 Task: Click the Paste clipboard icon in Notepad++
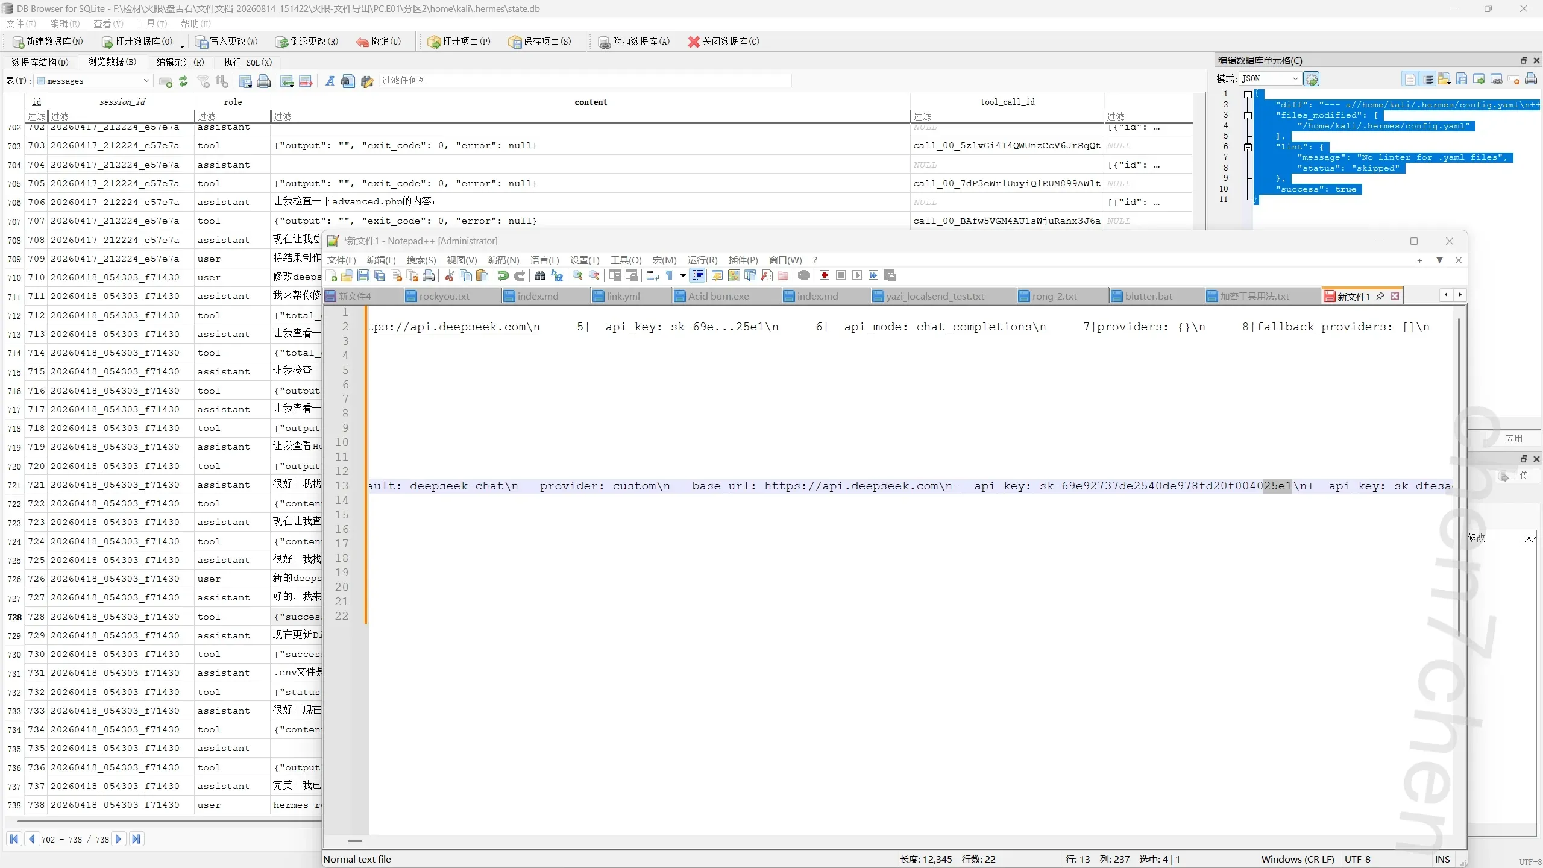(482, 276)
